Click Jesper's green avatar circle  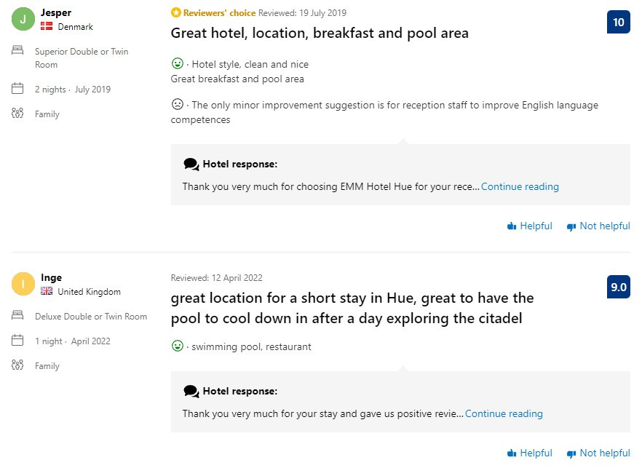[x=23, y=20]
